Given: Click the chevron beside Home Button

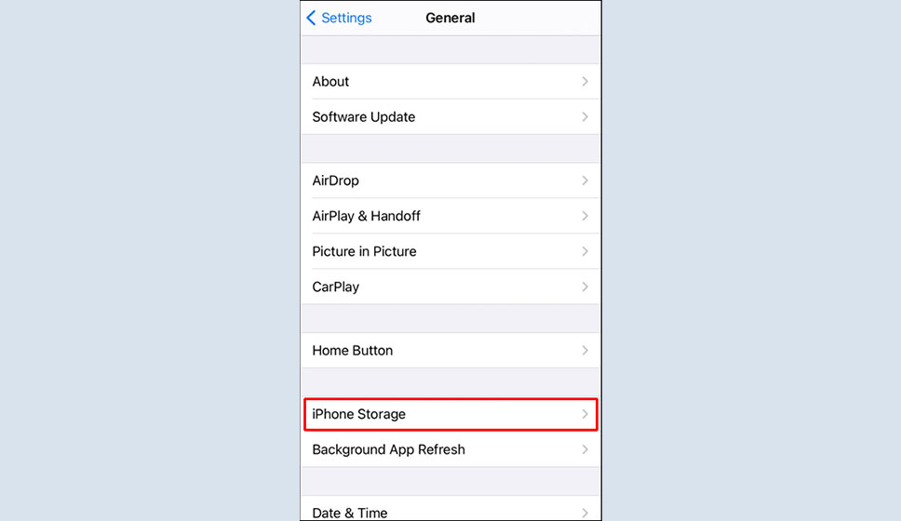Looking at the screenshot, I should [585, 351].
